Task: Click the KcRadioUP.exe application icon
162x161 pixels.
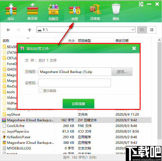Action: tap(4, 137)
